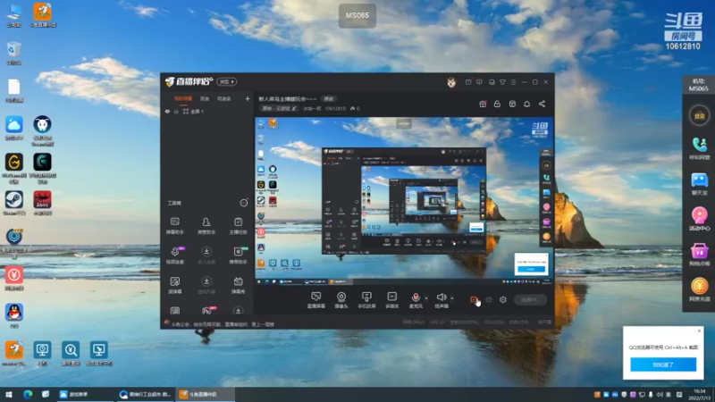Open the 主播任务 tool

coord(238,226)
